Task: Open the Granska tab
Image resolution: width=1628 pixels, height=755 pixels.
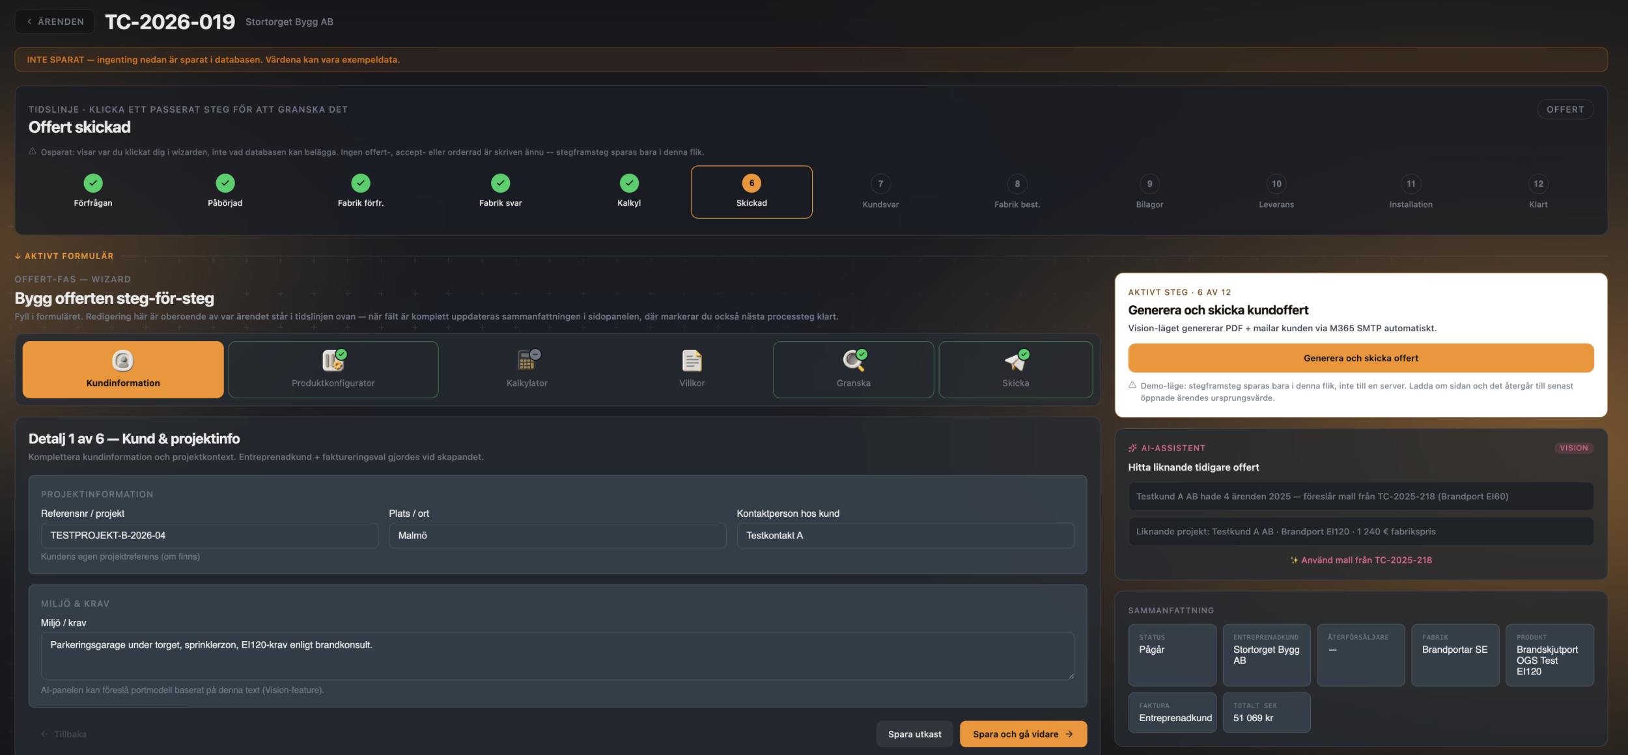Action: coord(853,369)
